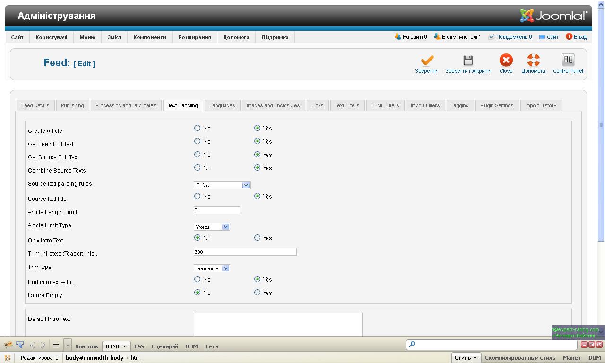Open the Article Limit Type dropdown
Screen dimensions: 605x363
click(x=212, y=227)
